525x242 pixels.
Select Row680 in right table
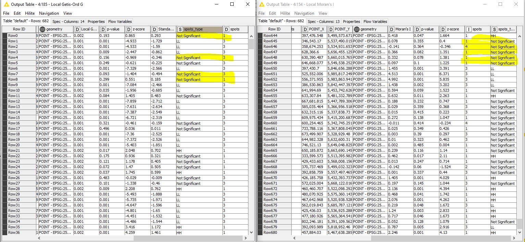pyautogui.click(x=274, y=232)
